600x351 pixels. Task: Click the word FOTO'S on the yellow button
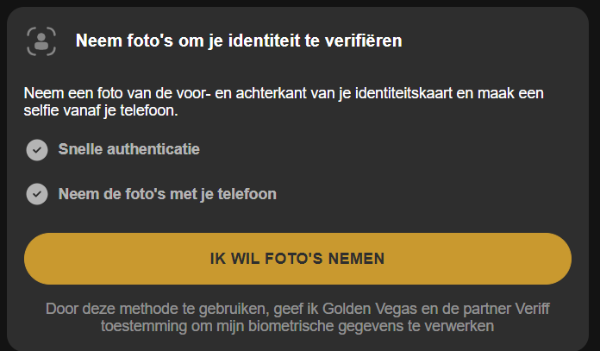point(294,259)
